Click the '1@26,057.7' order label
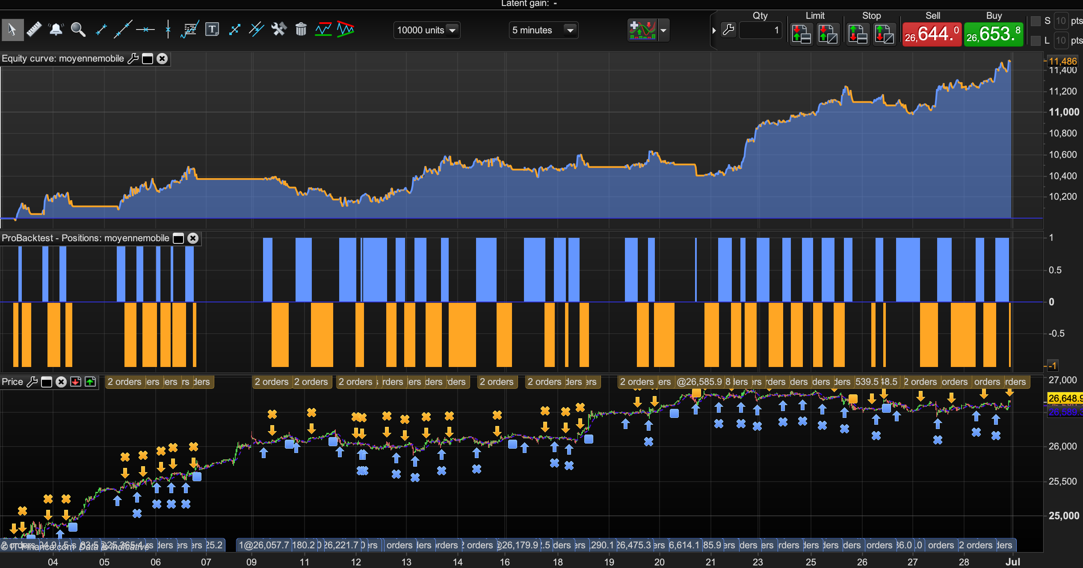The height and width of the screenshot is (568, 1083). tap(264, 545)
